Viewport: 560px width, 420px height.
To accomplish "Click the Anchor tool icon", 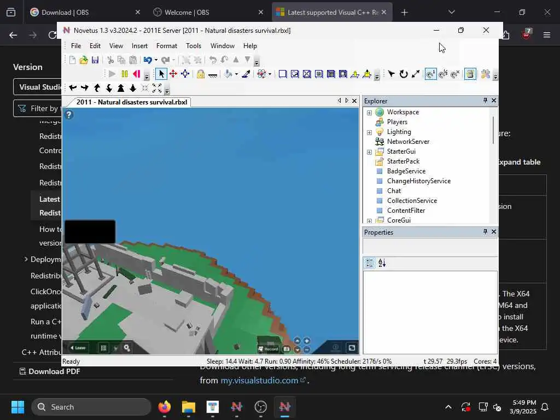I will pyautogui.click(x=213, y=74).
